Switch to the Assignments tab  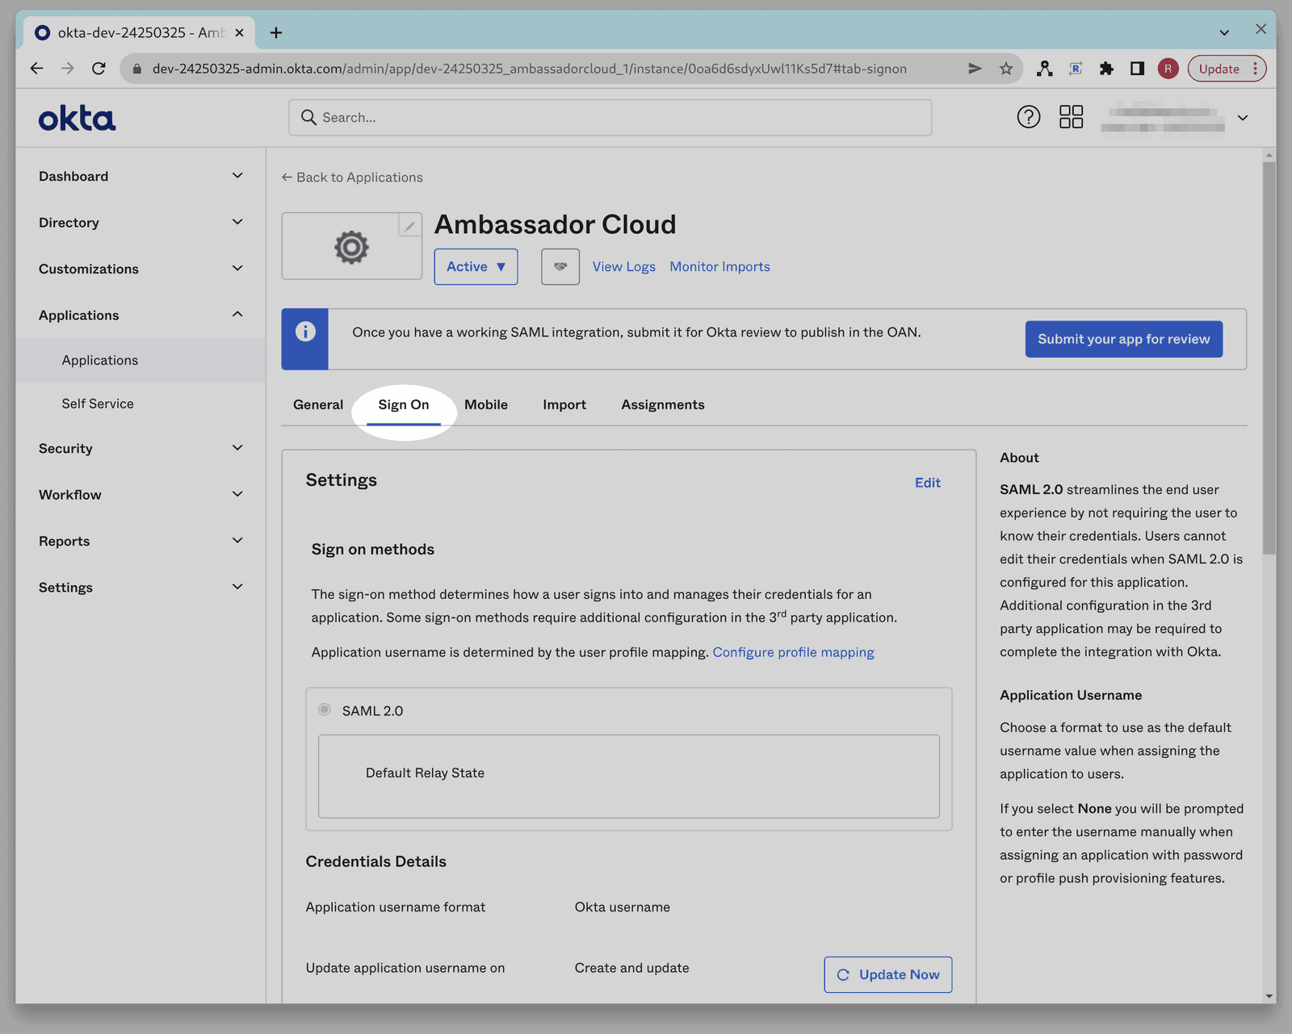pos(663,404)
